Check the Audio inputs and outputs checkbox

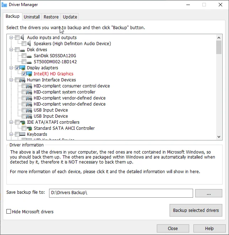point(17,37)
